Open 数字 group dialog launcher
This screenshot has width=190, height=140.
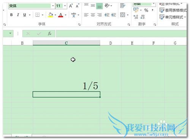coord(155,25)
